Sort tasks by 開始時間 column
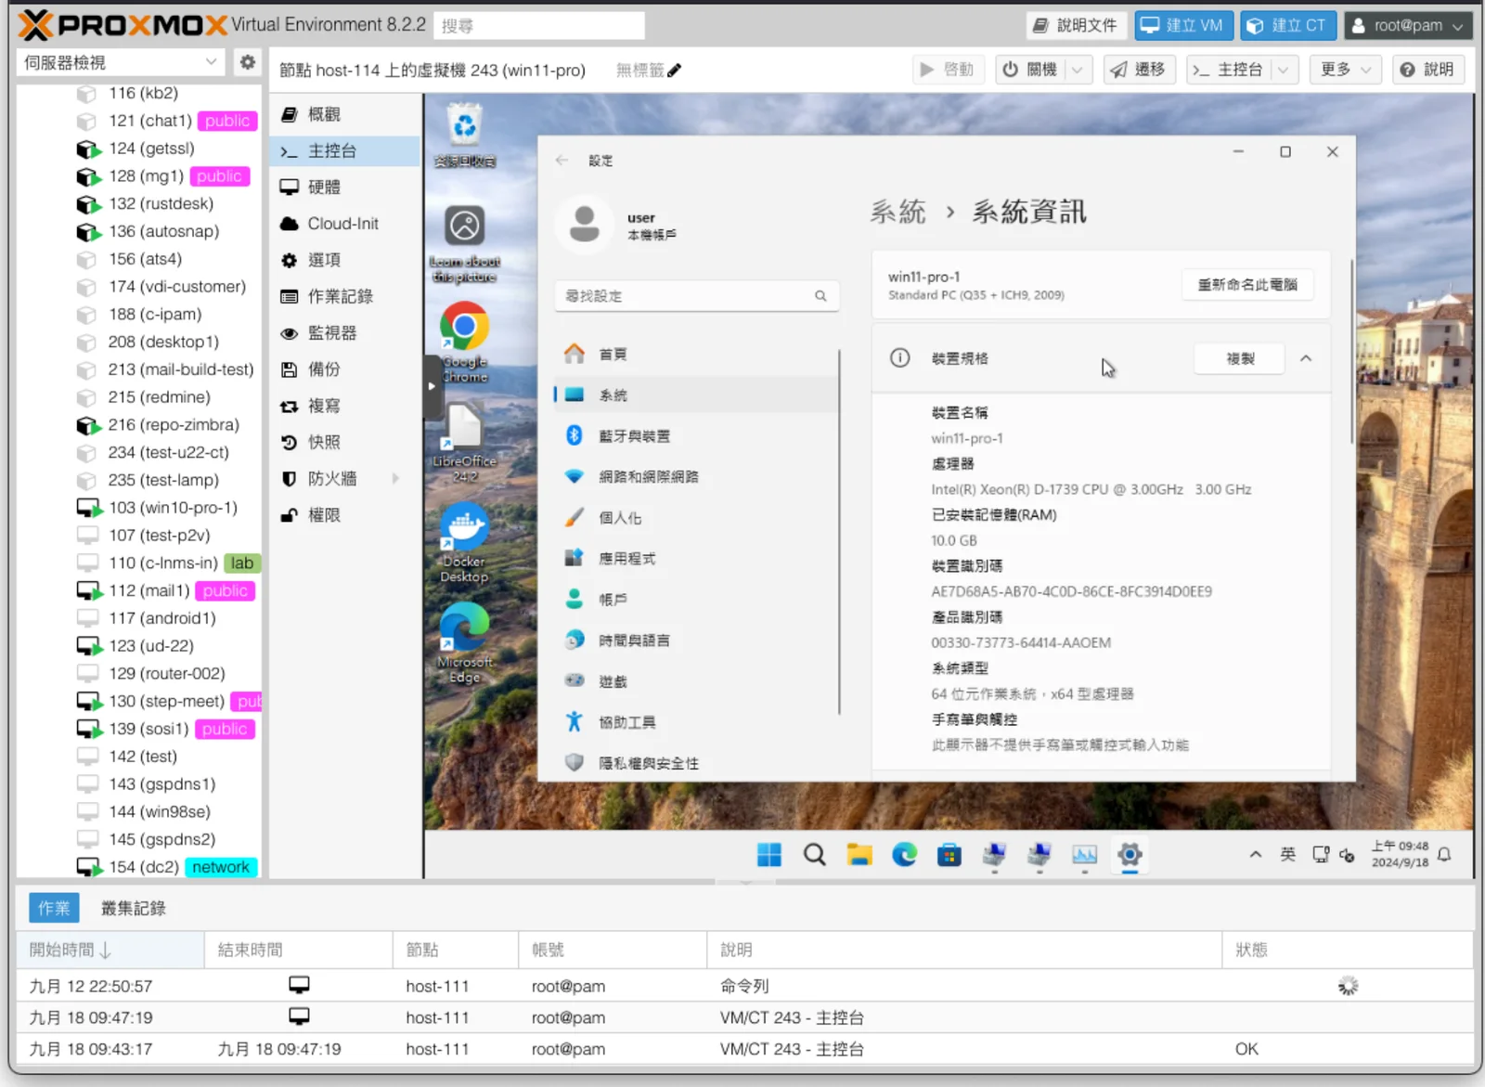This screenshot has width=1485, height=1087. coord(110,950)
